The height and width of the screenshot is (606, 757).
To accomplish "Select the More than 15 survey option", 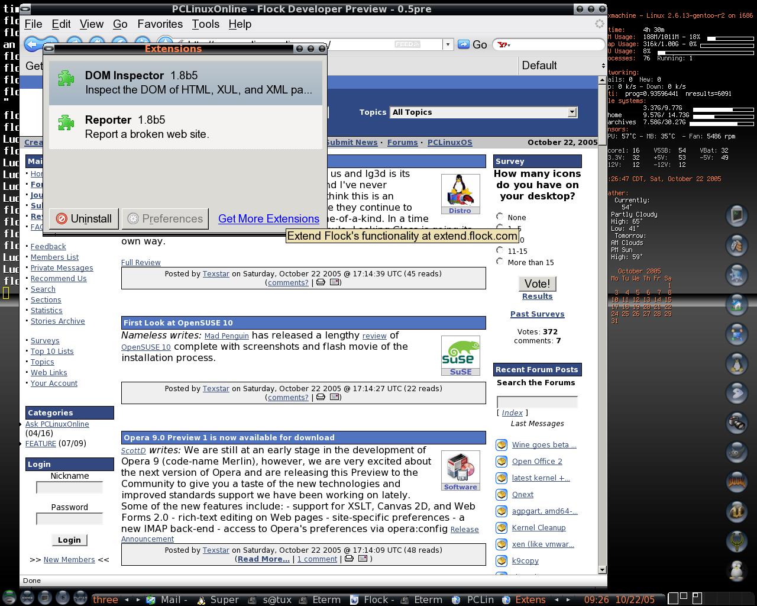I will 500,262.
